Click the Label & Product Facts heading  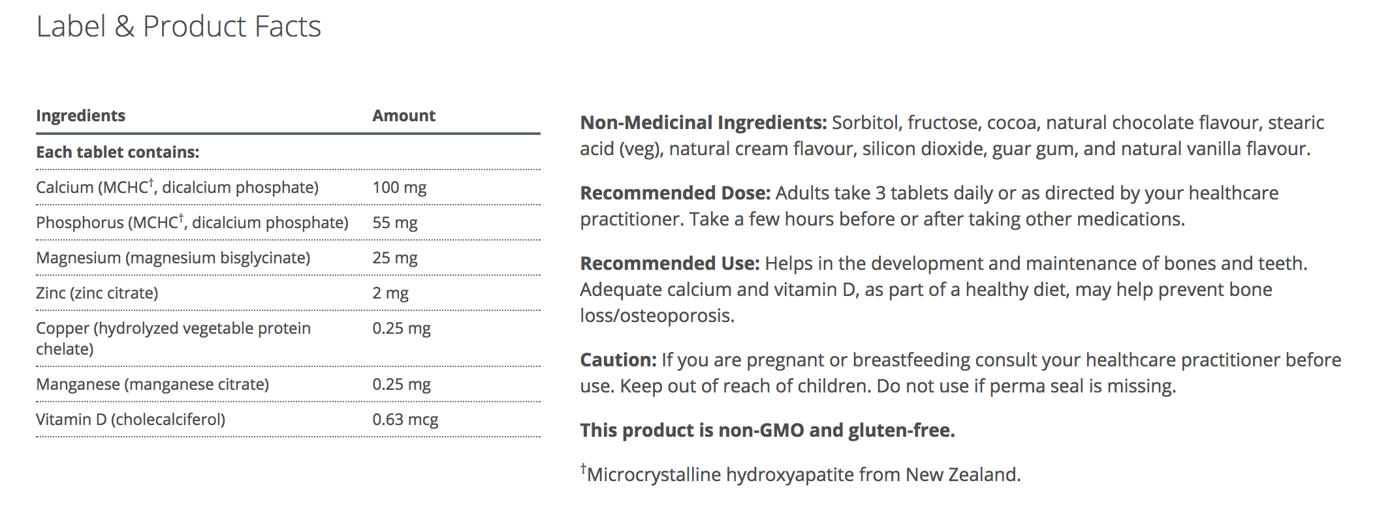click(x=178, y=27)
